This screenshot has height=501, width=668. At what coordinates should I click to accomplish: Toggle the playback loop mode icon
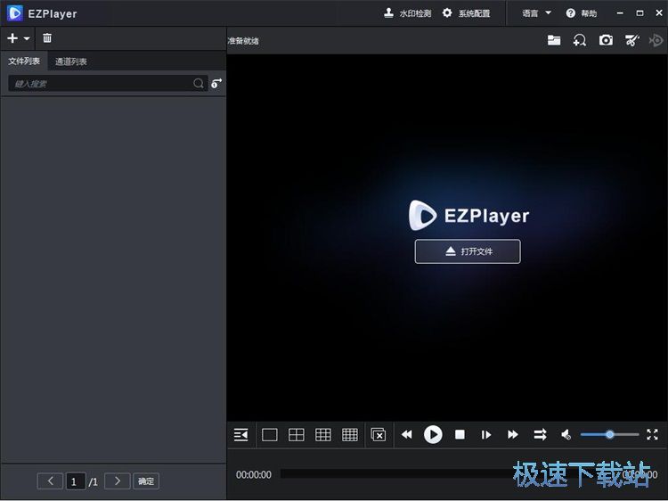tap(540, 435)
